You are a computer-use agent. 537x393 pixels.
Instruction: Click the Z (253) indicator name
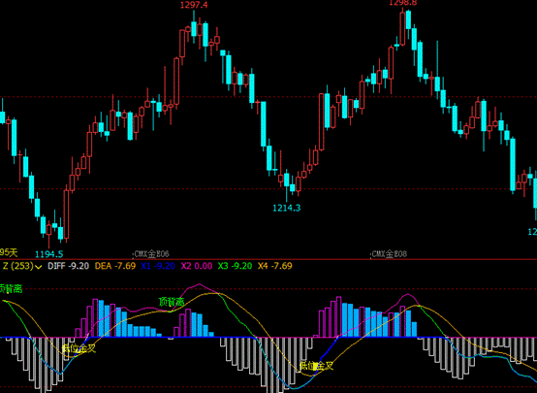pyautogui.click(x=18, y=266)
